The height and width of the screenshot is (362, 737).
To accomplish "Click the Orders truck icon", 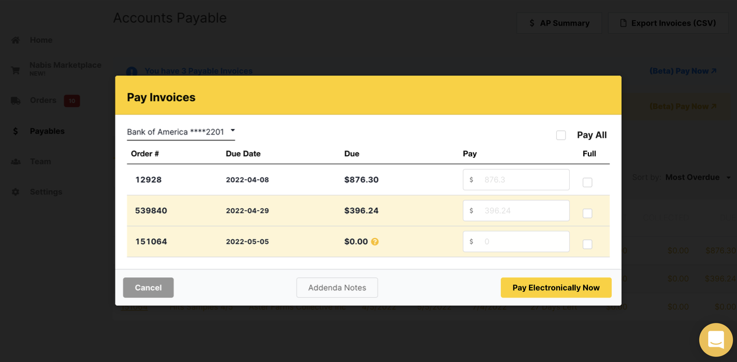I will [15, 101].
